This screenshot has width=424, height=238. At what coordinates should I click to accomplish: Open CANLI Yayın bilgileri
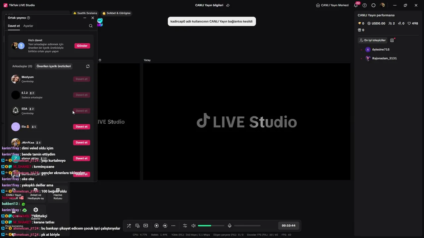(x=209, y=5)
